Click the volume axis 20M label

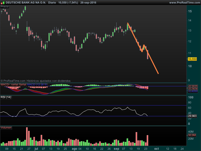[191, 139]
